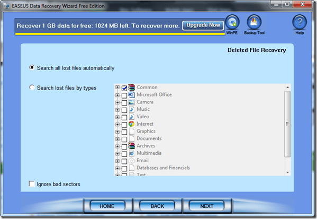This screenshot has height=219, width=317.
Task: Click the Graphics blank page icon
Action: click(x=132, y=132)
